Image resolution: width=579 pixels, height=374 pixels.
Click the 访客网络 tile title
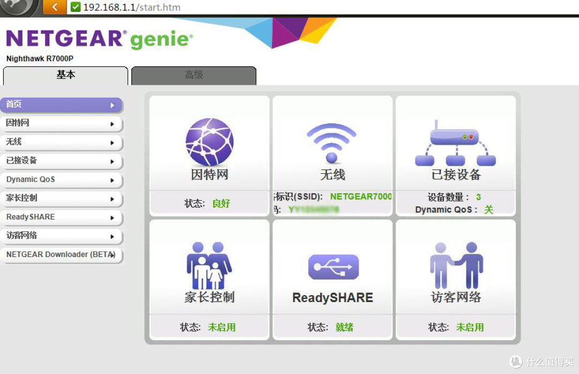tap(456, 297)
